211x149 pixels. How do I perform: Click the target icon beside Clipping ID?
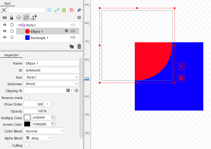click(76, 90)
